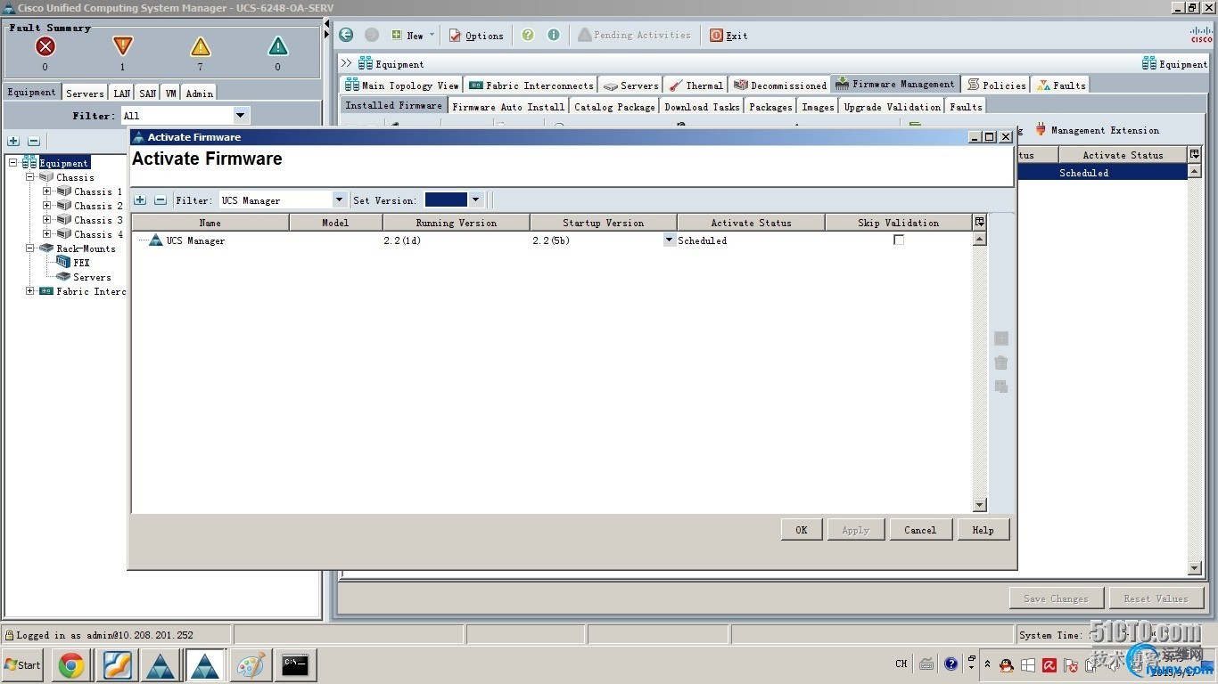
Task: Click the Start button
Action: (22, 665)
